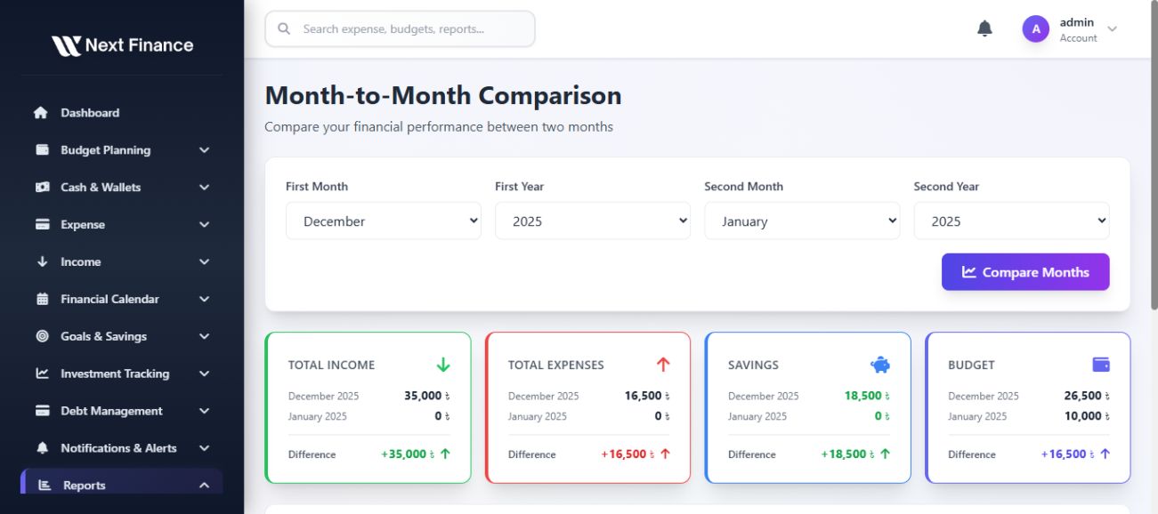
Task: Click the Financial Calendar icon in sidebar
Action: (42, 299)
